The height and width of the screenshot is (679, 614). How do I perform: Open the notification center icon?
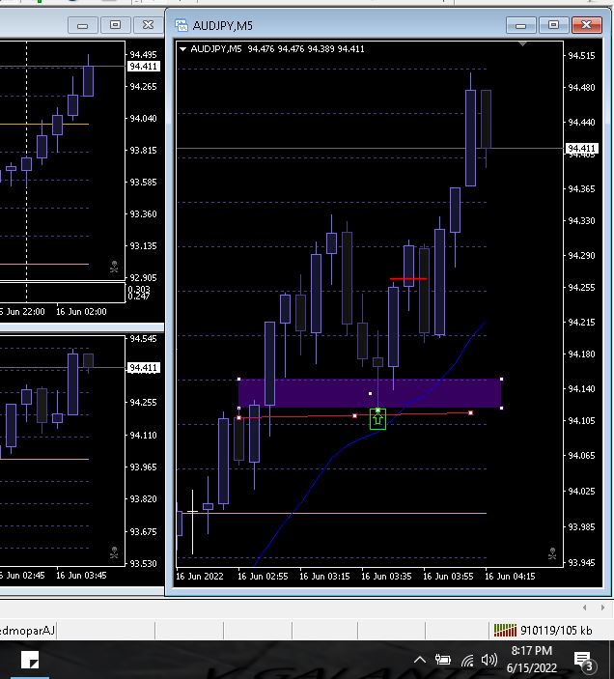pos(584,661)
